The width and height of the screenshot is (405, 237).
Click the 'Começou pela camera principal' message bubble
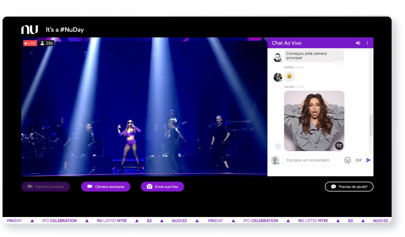[314, 56]
